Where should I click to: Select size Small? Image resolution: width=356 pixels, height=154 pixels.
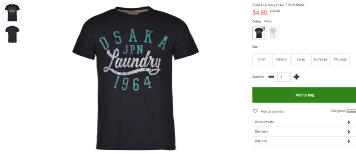pyautogui.click(x=262, y=60)
